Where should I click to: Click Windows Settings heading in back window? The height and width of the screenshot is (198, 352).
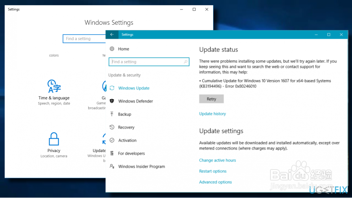pyautogui.click(x=109, y=22)
